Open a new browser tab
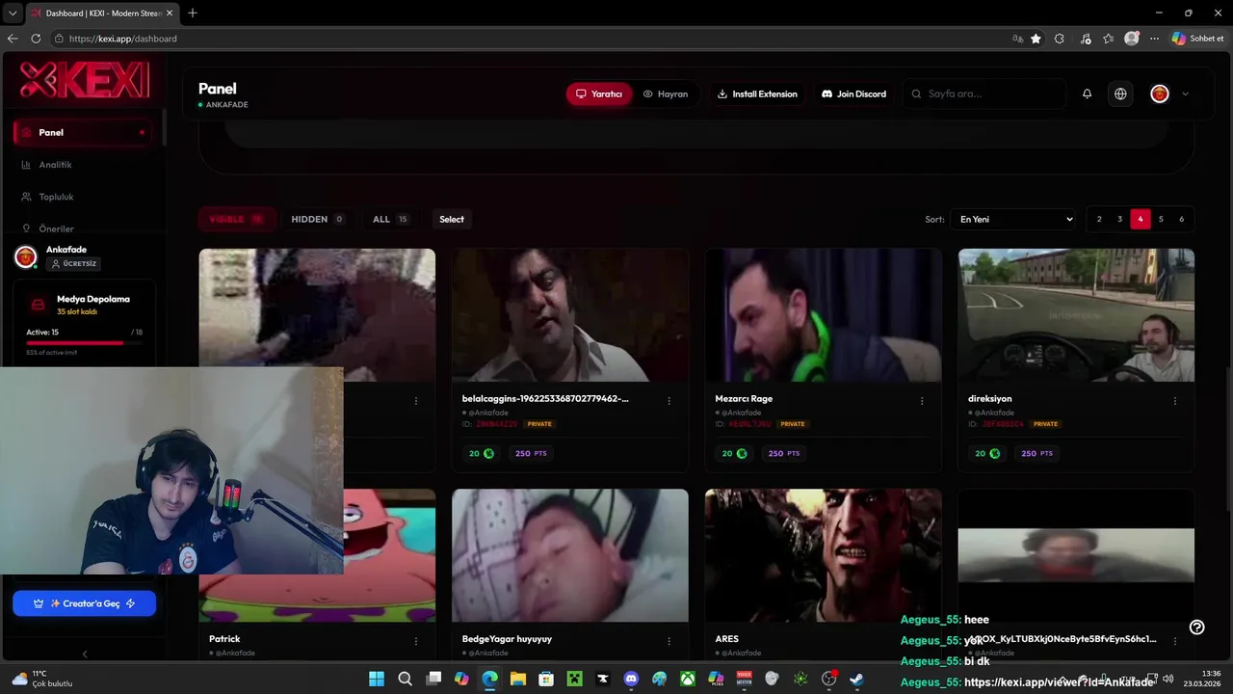1233x694 pixels. 193,13
